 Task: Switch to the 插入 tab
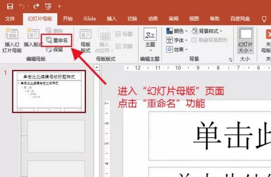pos(112,18)
